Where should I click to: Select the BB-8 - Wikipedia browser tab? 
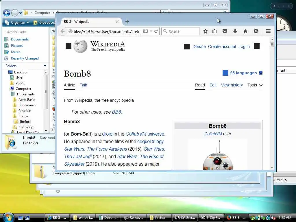click(x=90, y=22)
